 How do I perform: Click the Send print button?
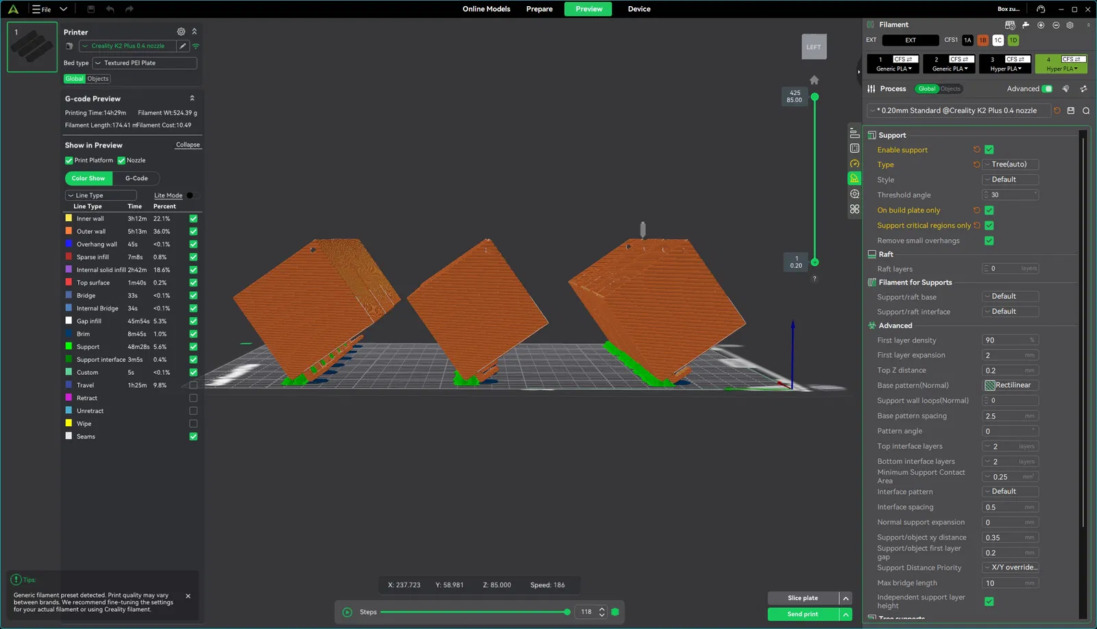click(x=803, y=614)
